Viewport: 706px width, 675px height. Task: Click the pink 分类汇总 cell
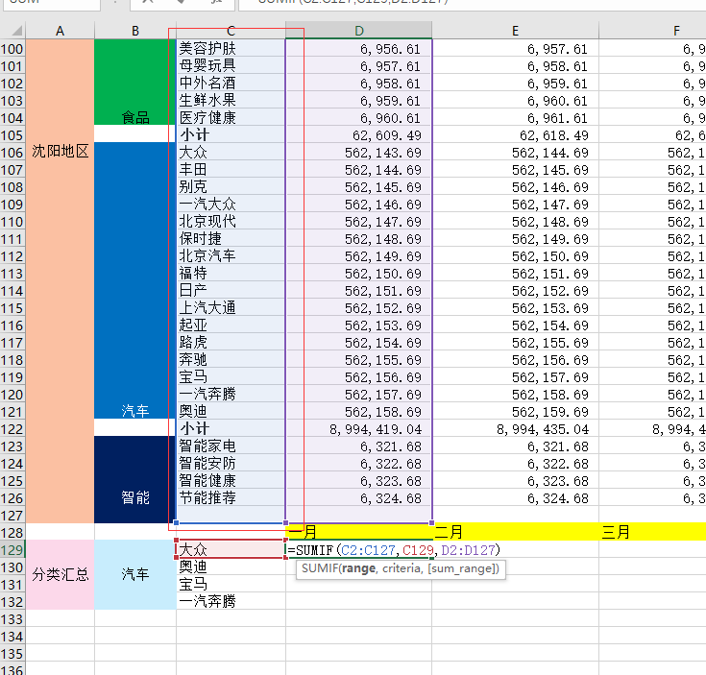[60, 574]
